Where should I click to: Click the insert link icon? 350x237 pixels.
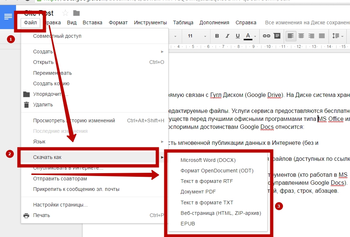click(267, 36)
